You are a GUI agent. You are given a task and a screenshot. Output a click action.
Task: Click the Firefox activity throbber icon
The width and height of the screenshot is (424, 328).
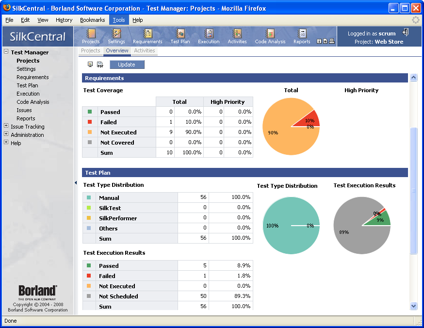click(415, 20)
